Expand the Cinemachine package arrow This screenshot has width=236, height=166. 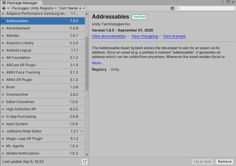(3, 94)
